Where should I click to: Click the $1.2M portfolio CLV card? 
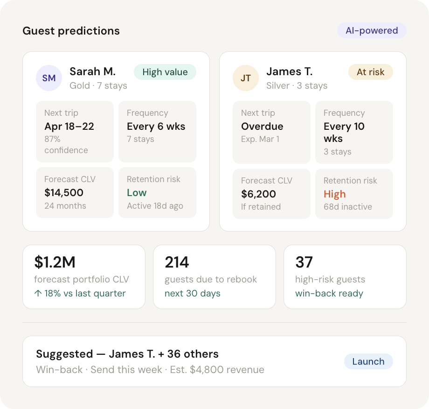coord(84,277)
